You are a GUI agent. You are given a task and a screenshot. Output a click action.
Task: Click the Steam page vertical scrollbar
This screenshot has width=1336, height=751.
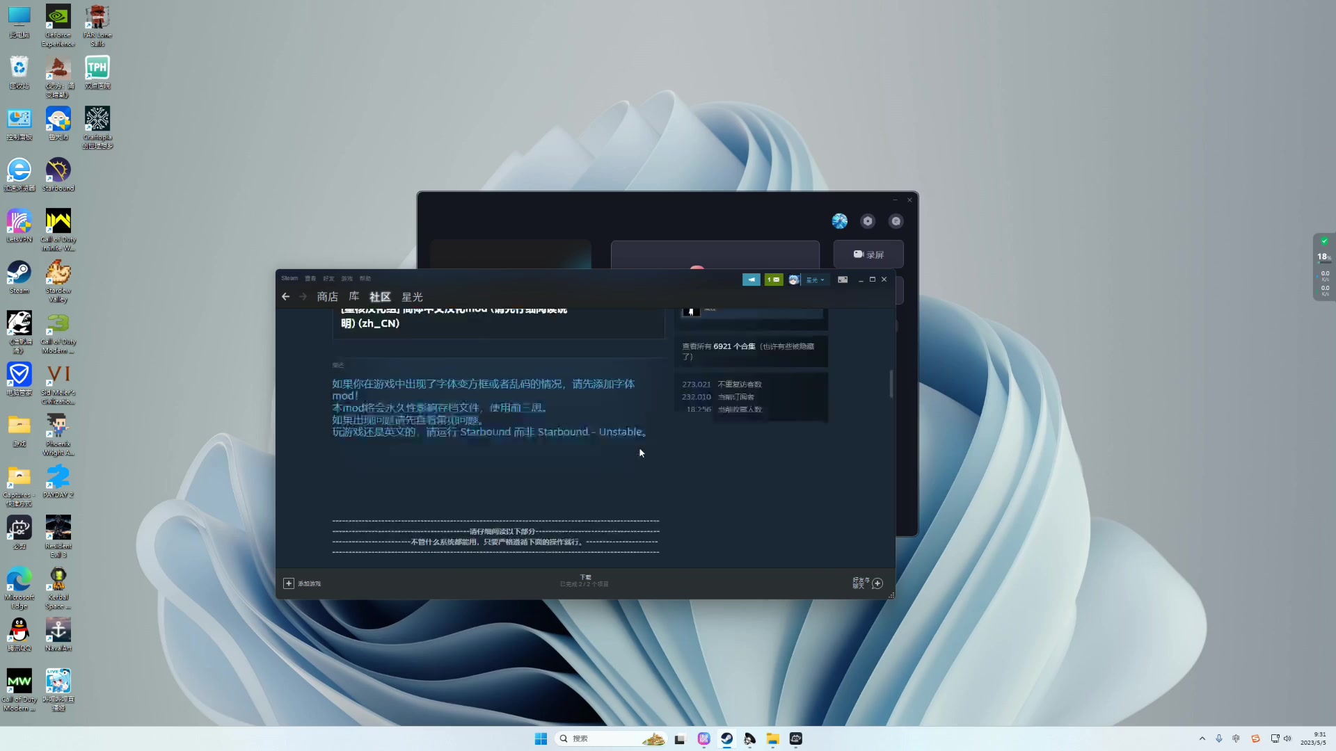pos(891,384)
